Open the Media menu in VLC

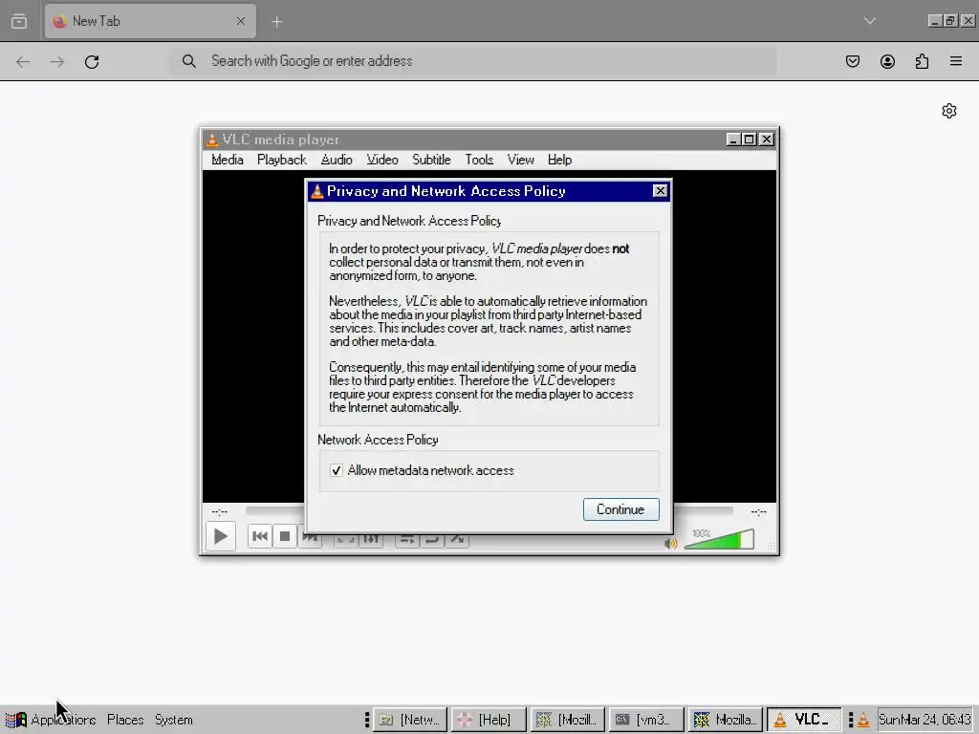[x=228, y=160]
